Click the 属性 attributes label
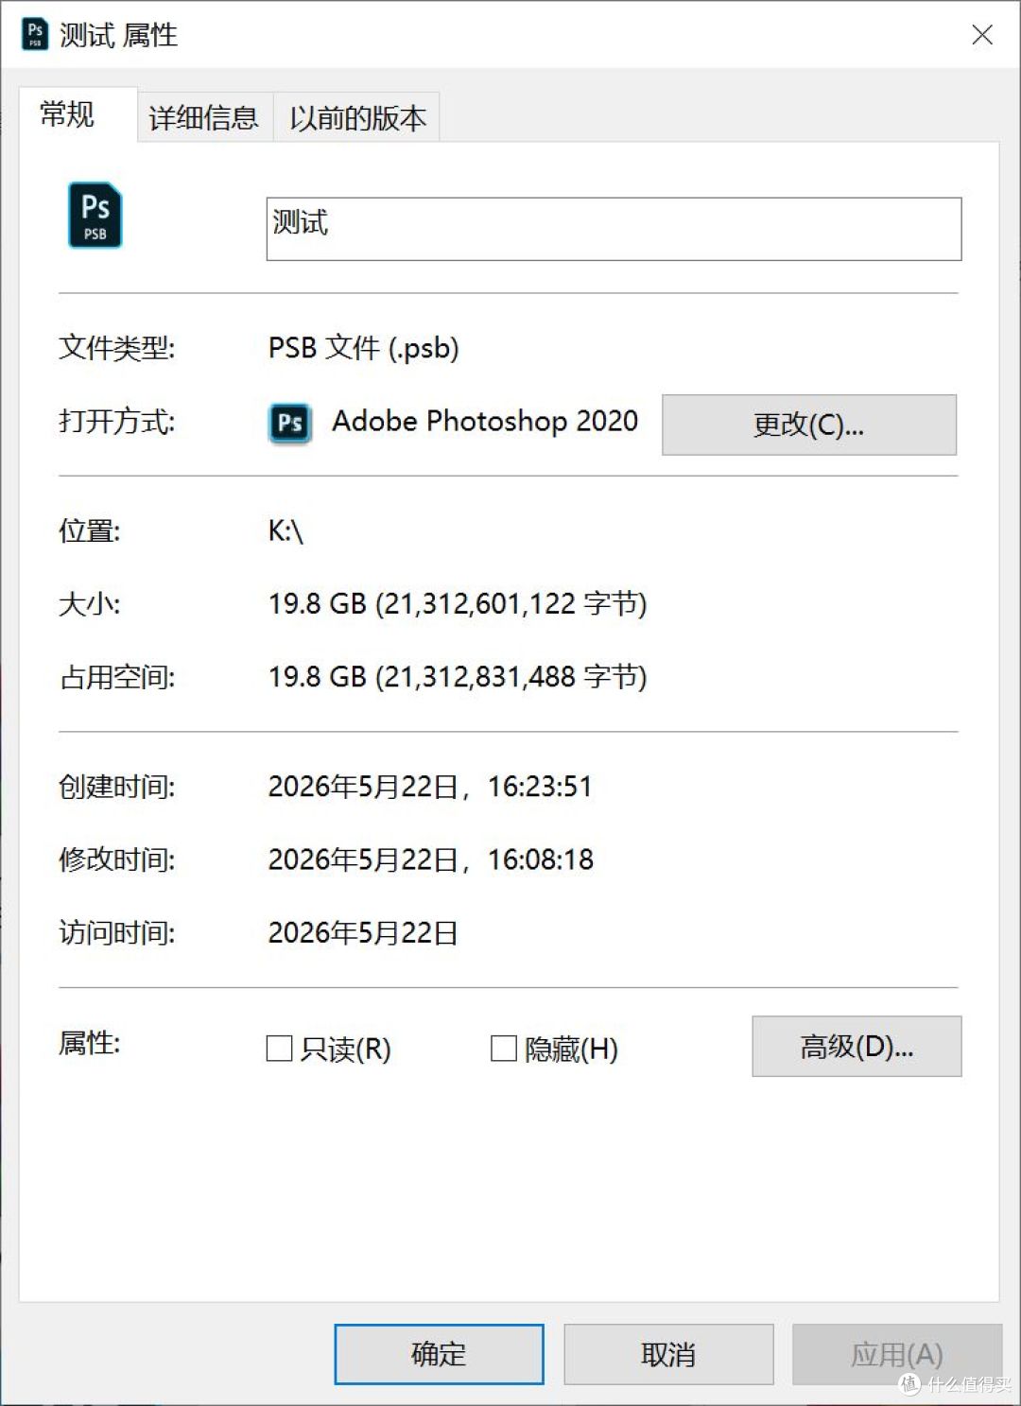This screenshot has height=1406, width=1021. point(89,1044)
